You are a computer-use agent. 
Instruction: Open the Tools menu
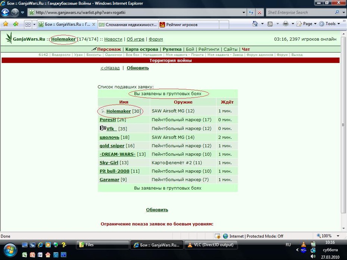pyautogui.click(x=330, y=23)
